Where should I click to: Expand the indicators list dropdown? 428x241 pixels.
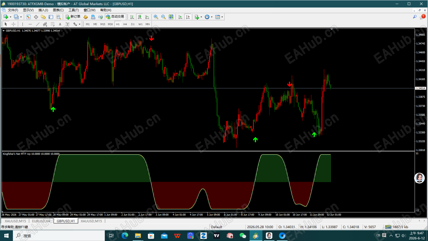tap(201, 17)
